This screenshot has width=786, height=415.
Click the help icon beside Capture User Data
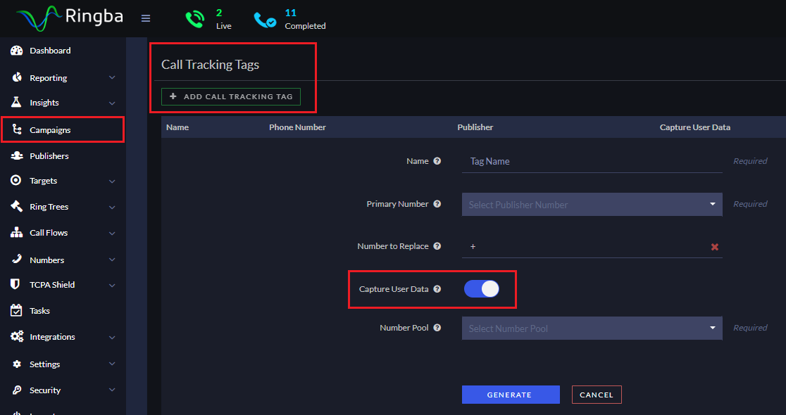[437, 289]
